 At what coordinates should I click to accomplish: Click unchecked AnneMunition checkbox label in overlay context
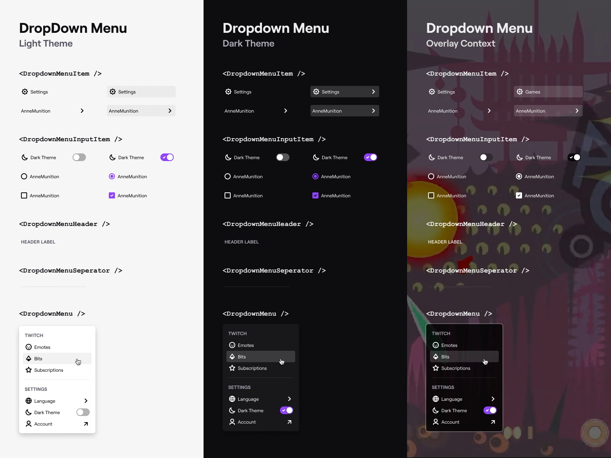451,196
